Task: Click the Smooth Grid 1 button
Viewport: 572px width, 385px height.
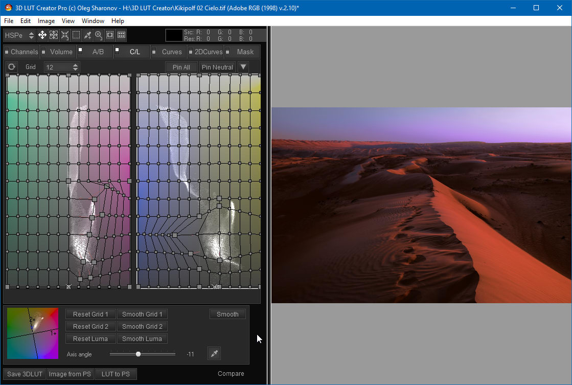Action: coord(142,314)
